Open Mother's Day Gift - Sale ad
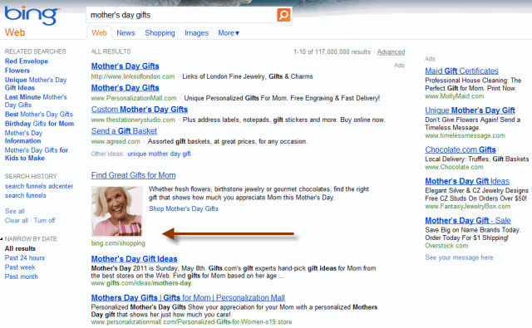Screen dimensions: 532x328 468,221
